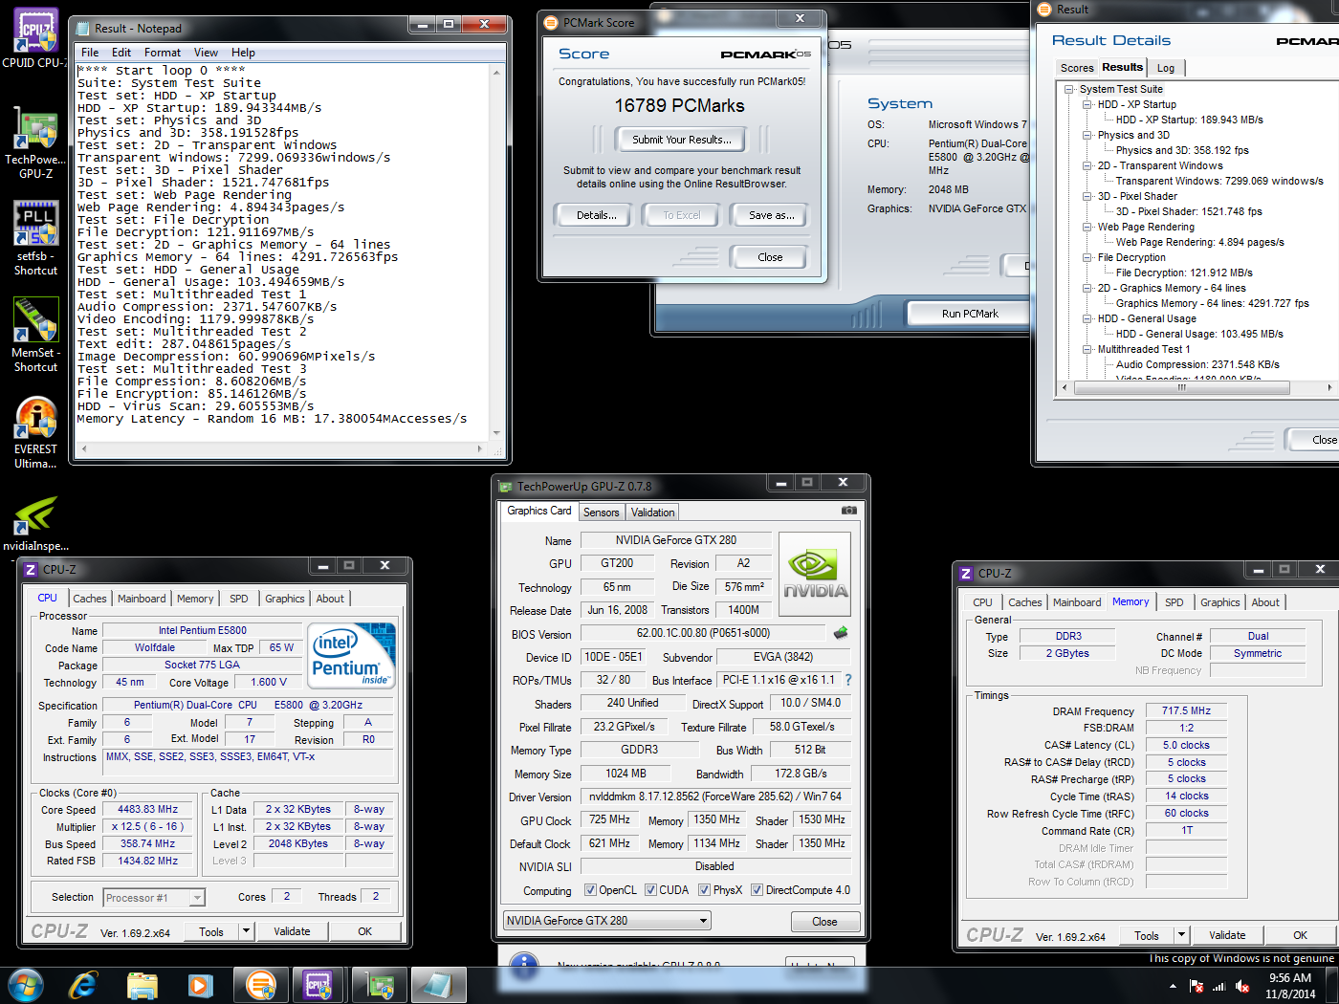Image resolution: width=1339 pixels, height=1004 pixels.
Task: Switch to SPD tab in CPU-Z Memory window
Action: [x=1174, y=602]
